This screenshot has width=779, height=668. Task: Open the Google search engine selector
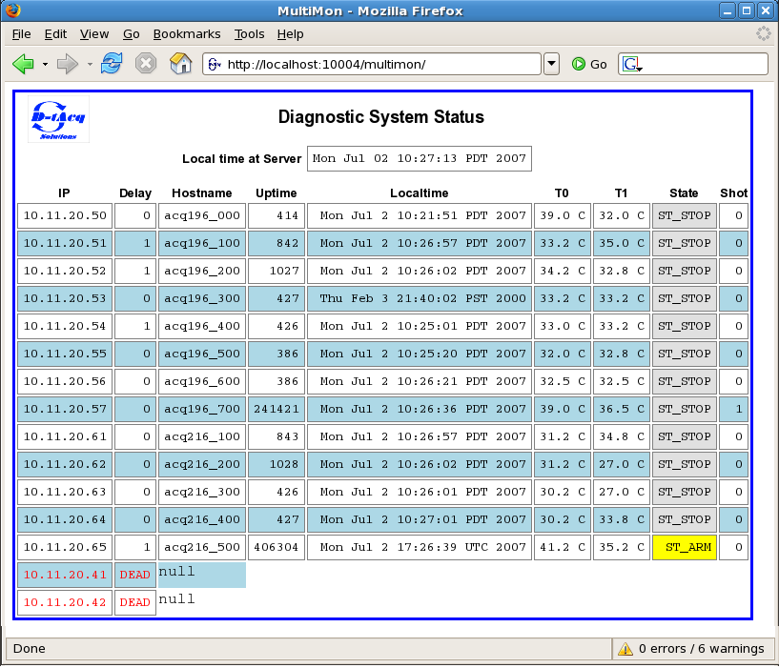[x=632, y=64]
